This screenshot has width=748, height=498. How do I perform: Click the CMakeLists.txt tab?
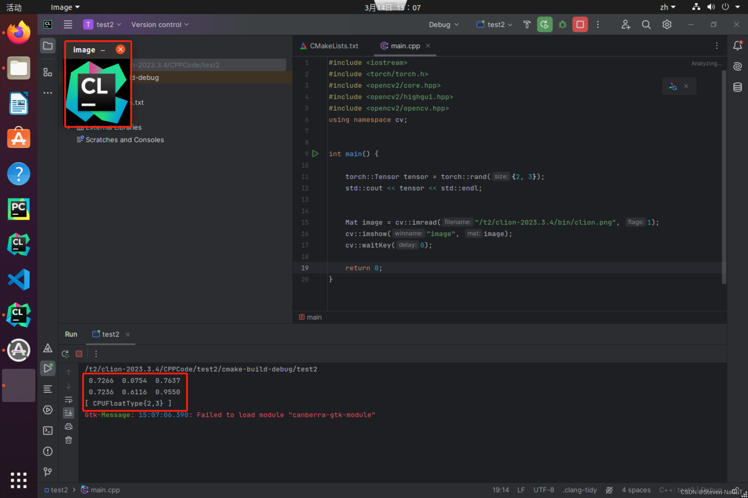tap(329, 46)
